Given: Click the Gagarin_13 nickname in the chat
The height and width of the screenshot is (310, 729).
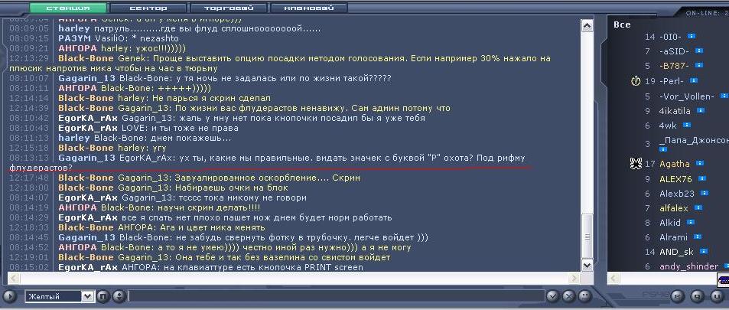Looking at the screenshot, I should pos(87,157).
